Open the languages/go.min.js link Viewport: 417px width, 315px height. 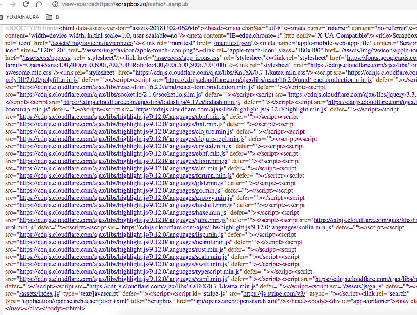[x=120, y=191]
